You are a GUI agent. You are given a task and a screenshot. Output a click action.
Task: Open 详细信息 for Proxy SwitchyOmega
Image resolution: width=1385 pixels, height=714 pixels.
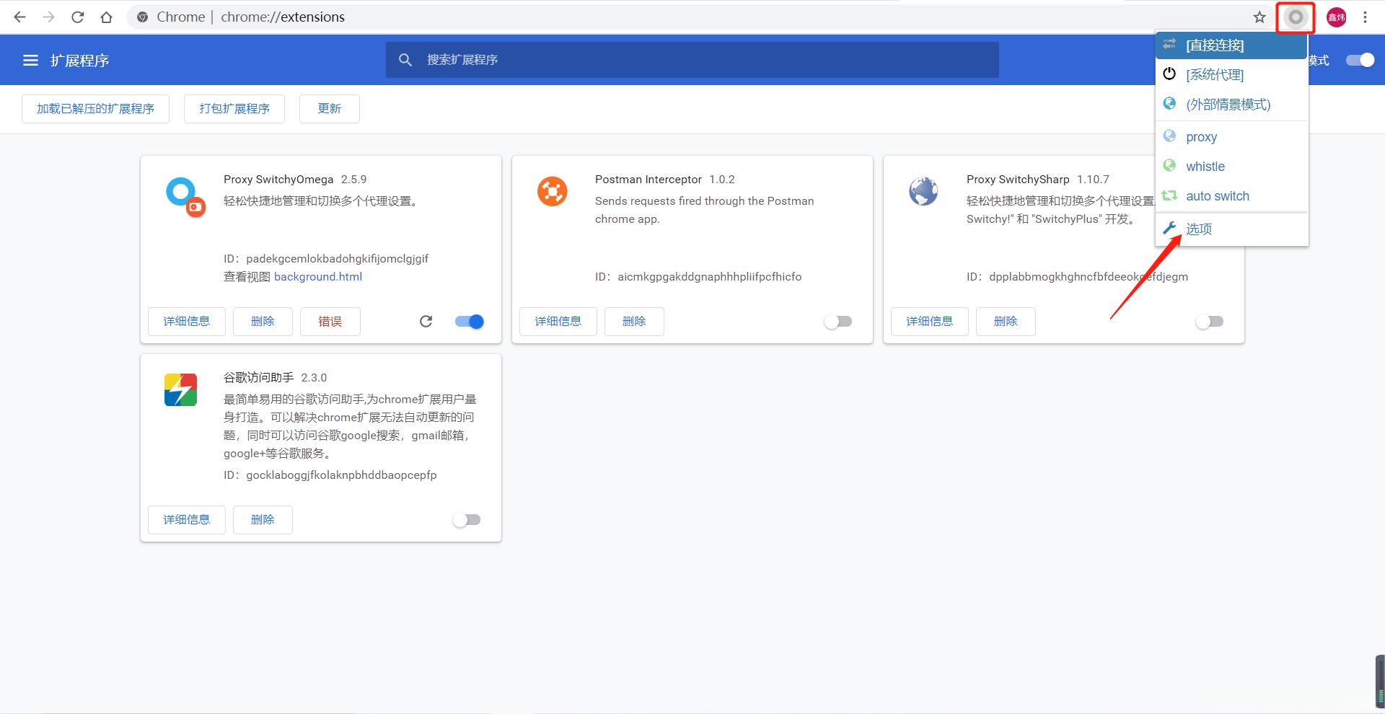(x=187, y=322)
